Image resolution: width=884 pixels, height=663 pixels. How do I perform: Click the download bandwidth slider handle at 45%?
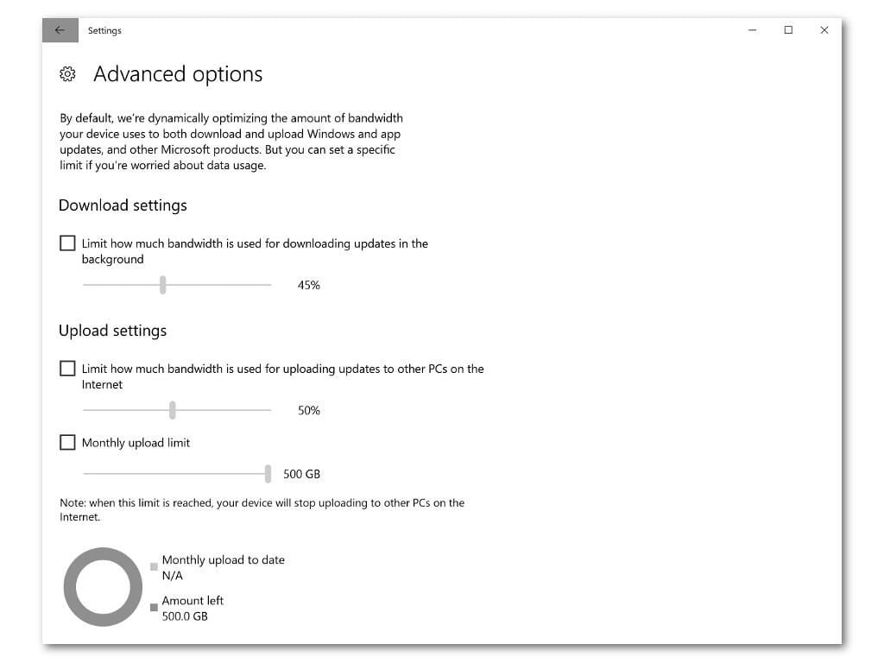click(x=163, y=285)
